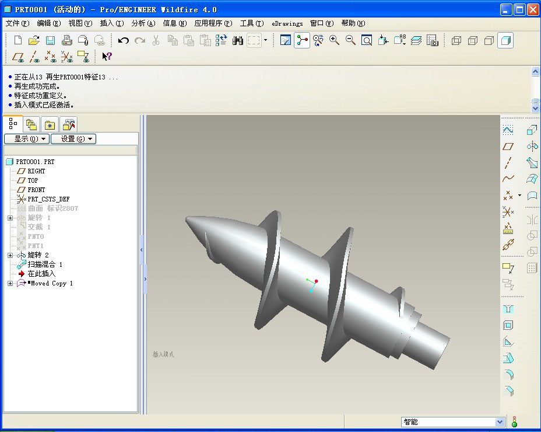This screenshot has height=432, width=541.
Task: Open datum point tool flyout arrow
Action: [x=519, y=195]
